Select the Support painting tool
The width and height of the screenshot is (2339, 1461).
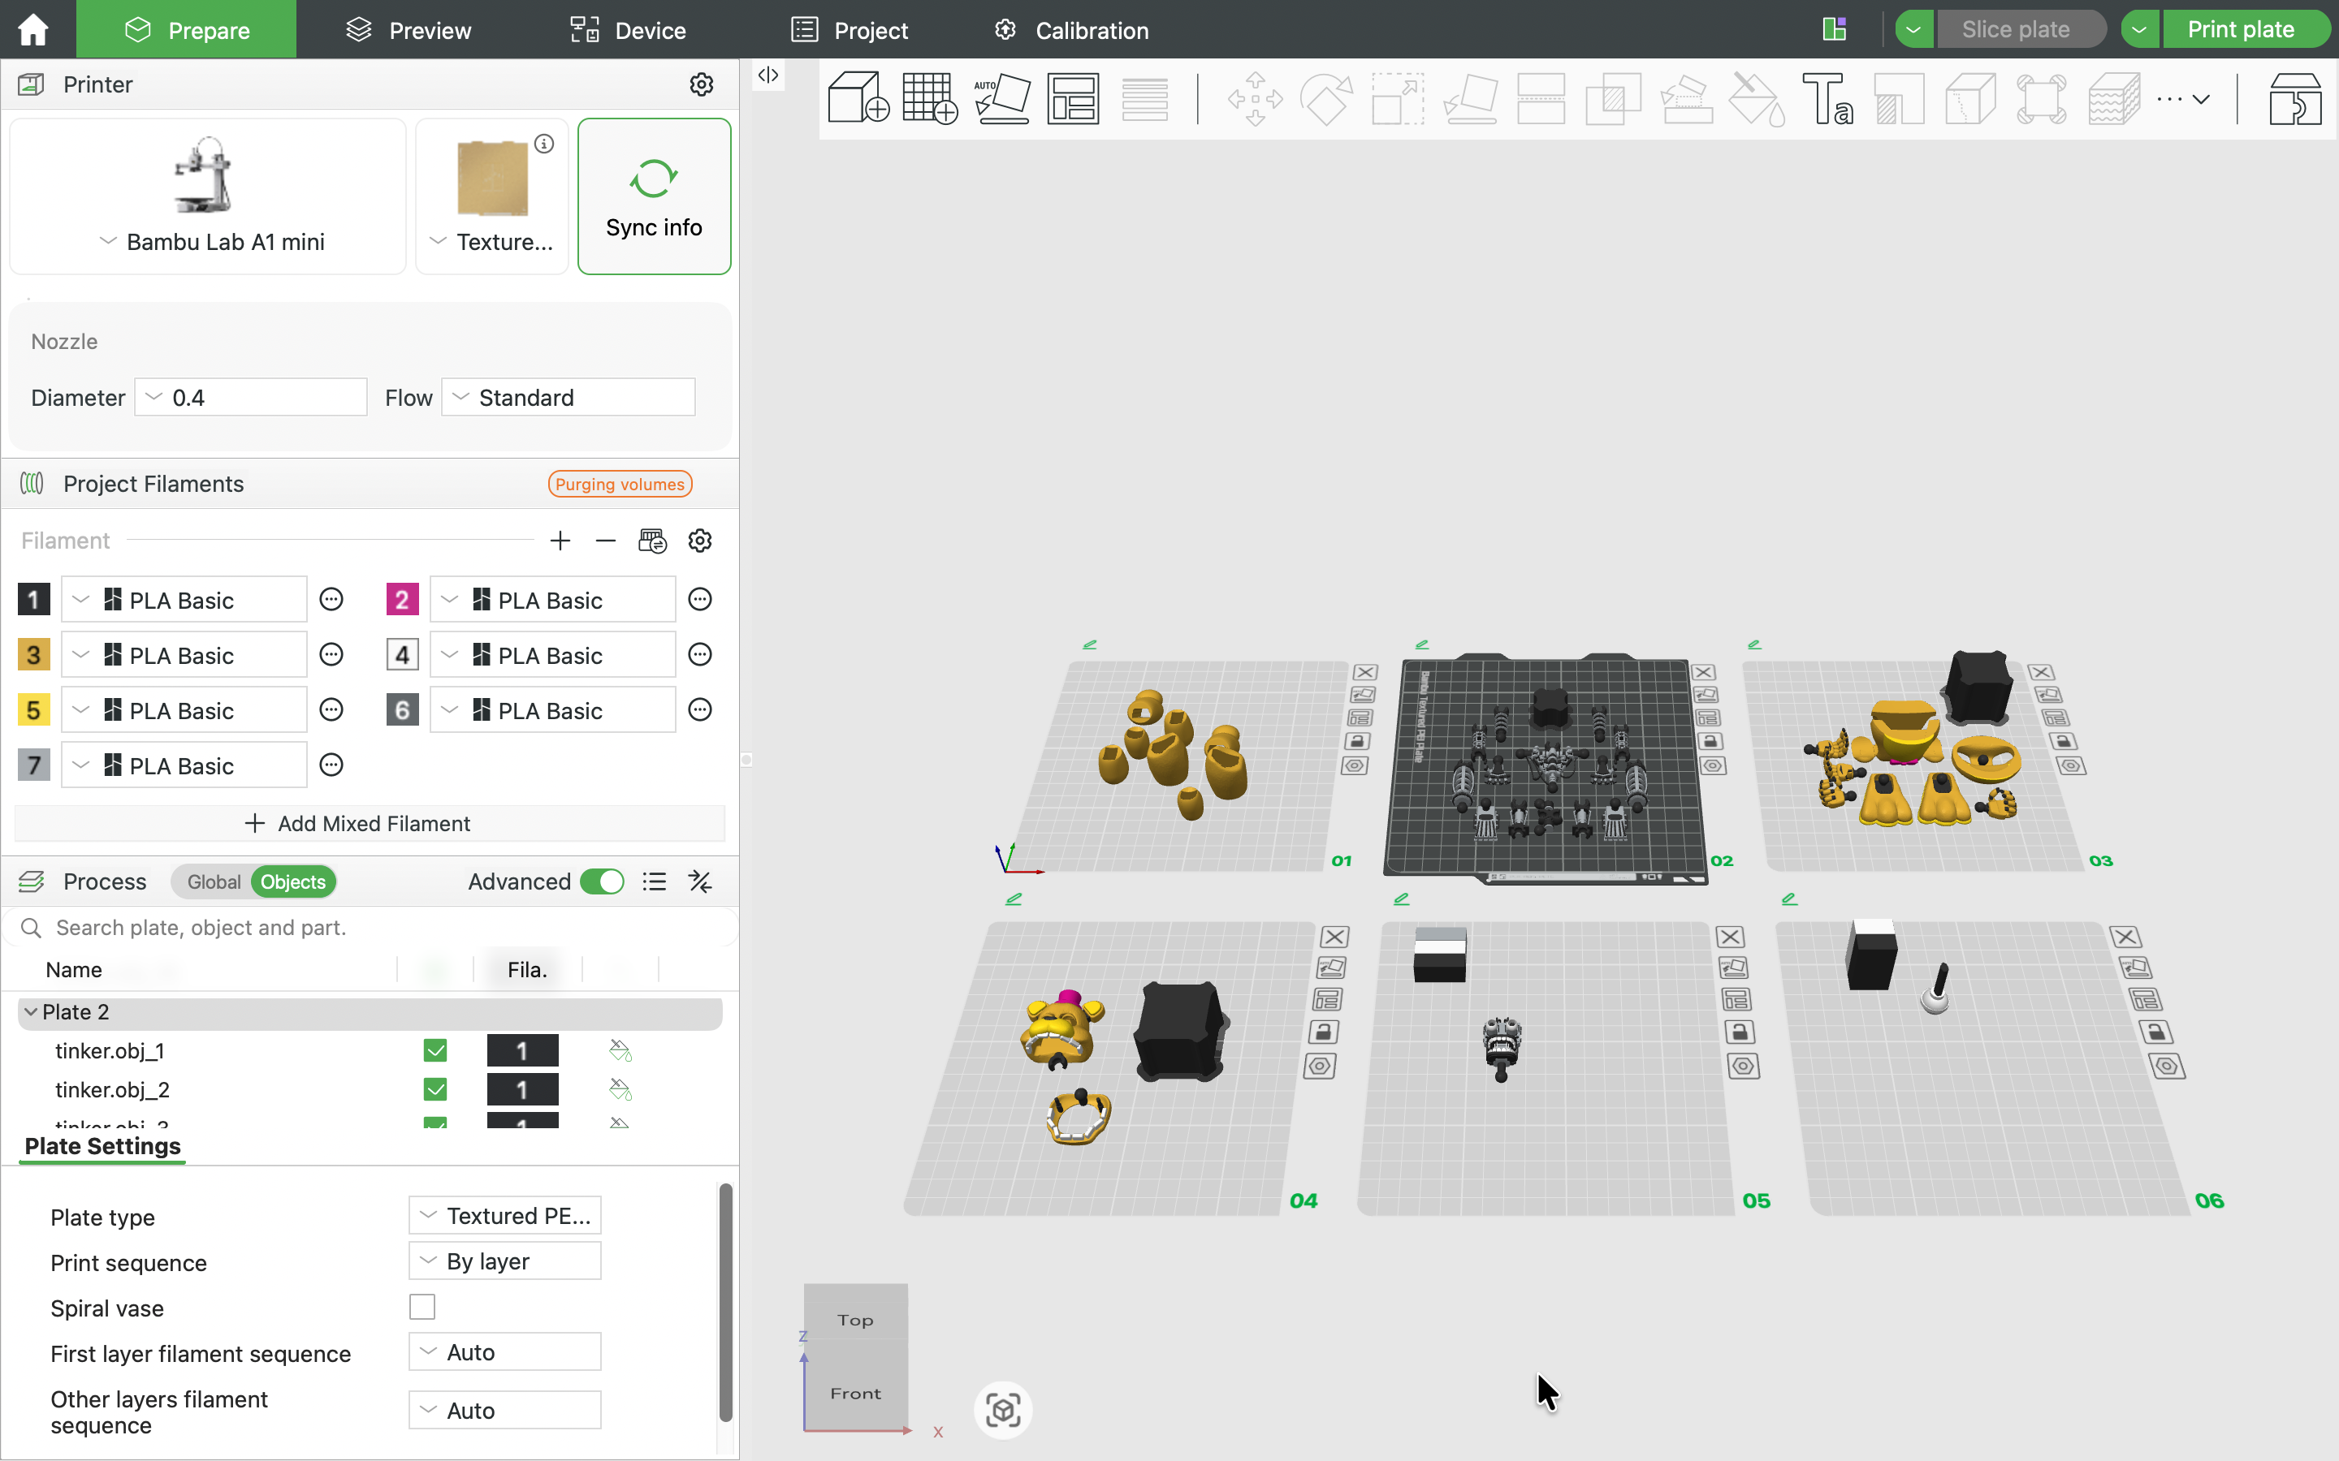[1686, 98]
